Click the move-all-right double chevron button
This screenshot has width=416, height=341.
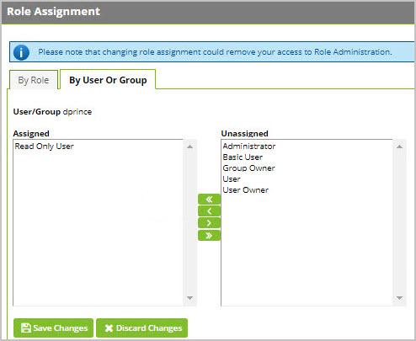click(209, 236)
